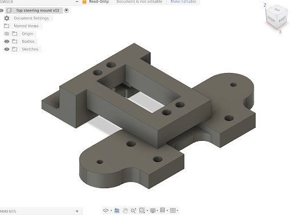Click the Front face of the ViewCube

pos(271,19)
